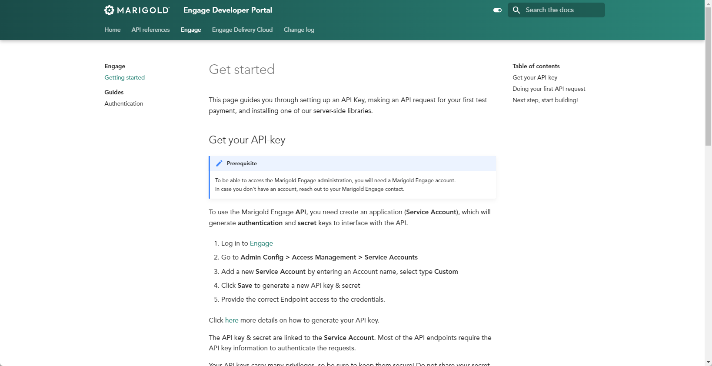Screen dimensions: 712x366
Task: Click the Marigold logo icon
Action: [109, 10]
